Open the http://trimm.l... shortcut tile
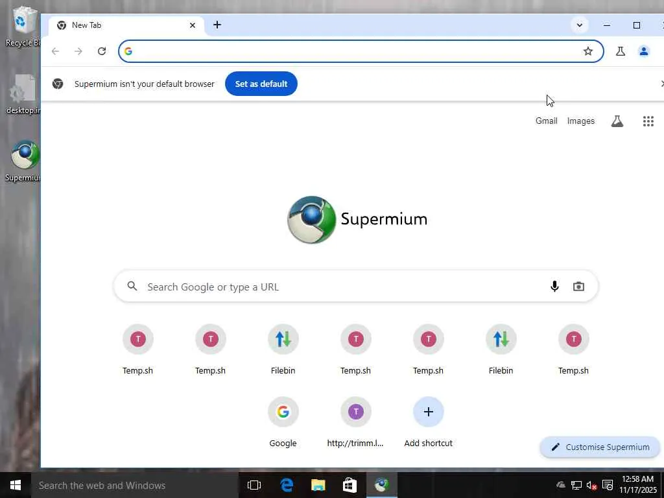The height and width of the screenshot is (498, 664). click(x=355, y=421)
